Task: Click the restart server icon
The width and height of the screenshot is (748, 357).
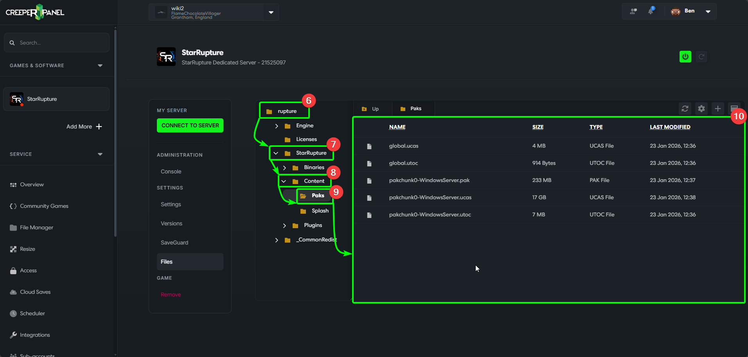Action: coord(701,57)
